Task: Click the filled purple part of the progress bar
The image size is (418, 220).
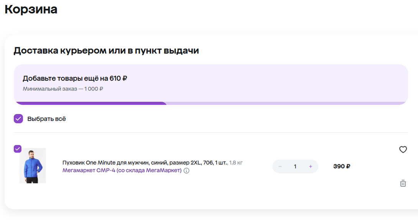Action: (90, 103)
